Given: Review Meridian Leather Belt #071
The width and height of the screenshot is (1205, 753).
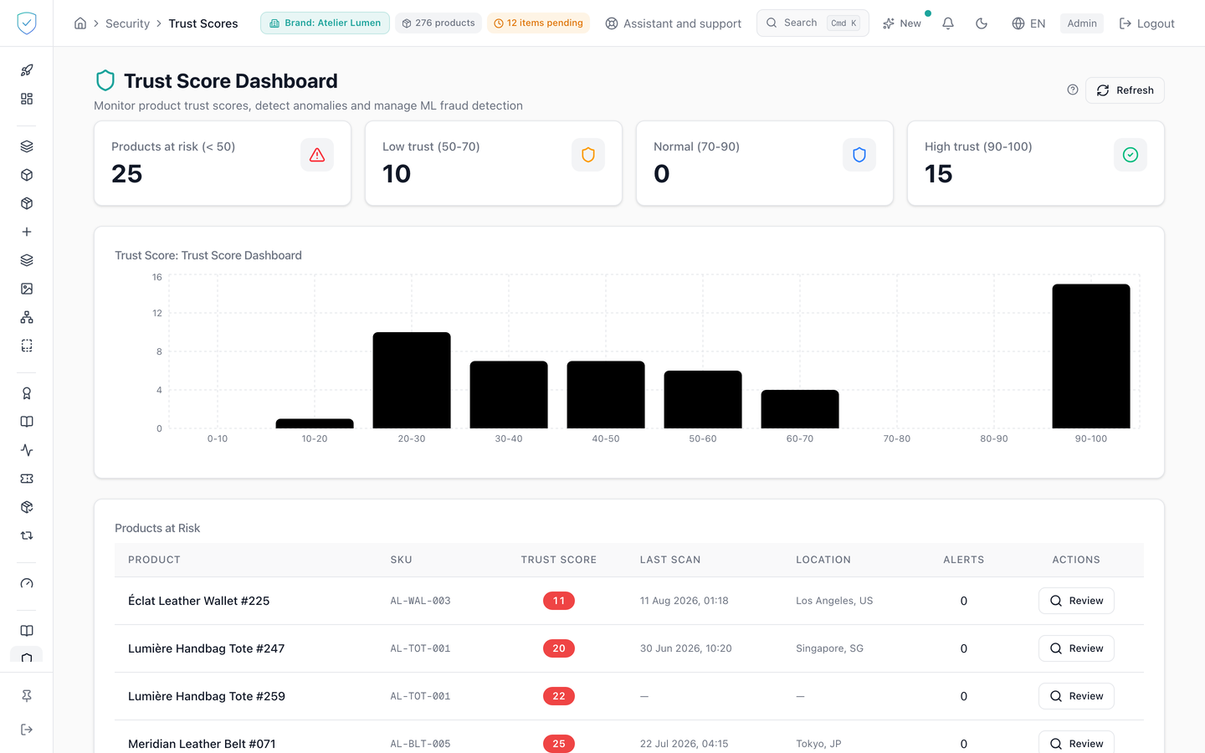Looking at the screenshot, I should tap(1076, 742).
